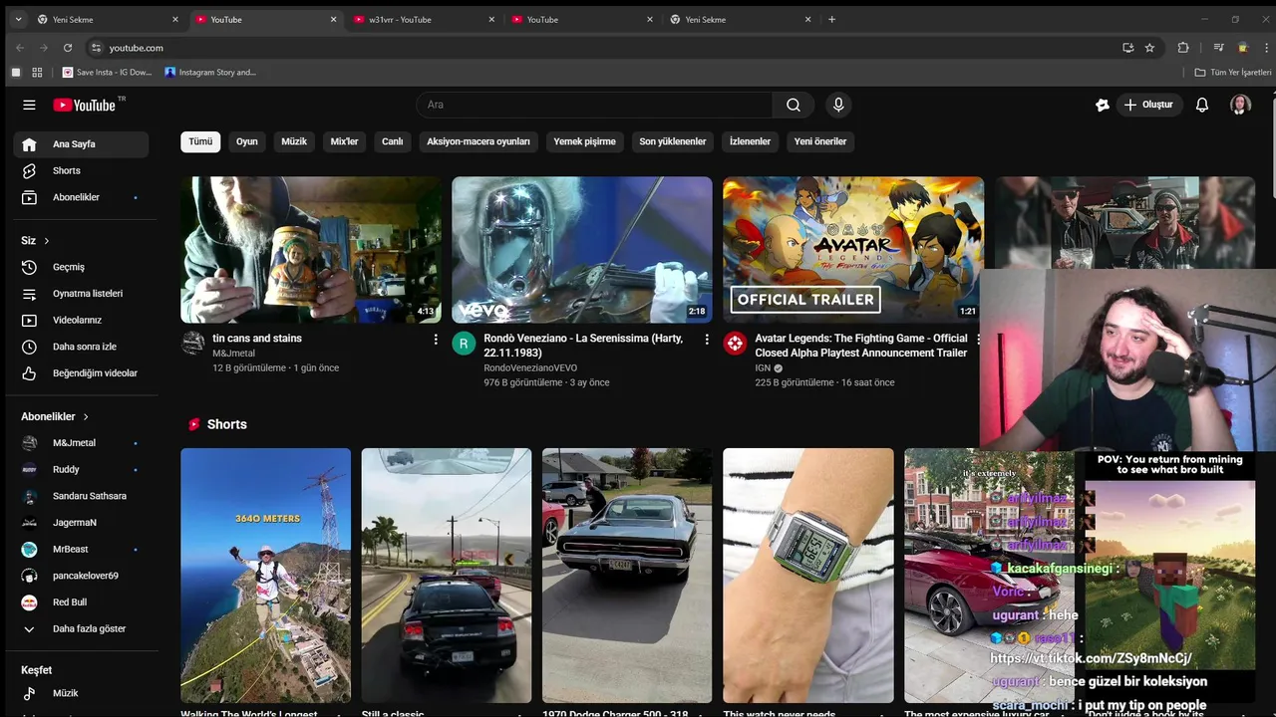The image size is (1276, 717).
Task: Click the RondoVenezianoVEVO channel avatar
Action: pyautogui.click(x=464, y=344)
